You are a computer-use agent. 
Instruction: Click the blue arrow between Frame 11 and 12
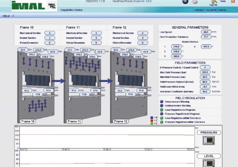[x=105, y=81]
